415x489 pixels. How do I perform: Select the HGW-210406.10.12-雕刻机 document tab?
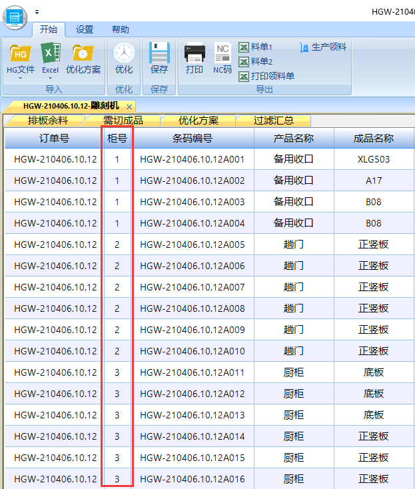tap(71, 106)
